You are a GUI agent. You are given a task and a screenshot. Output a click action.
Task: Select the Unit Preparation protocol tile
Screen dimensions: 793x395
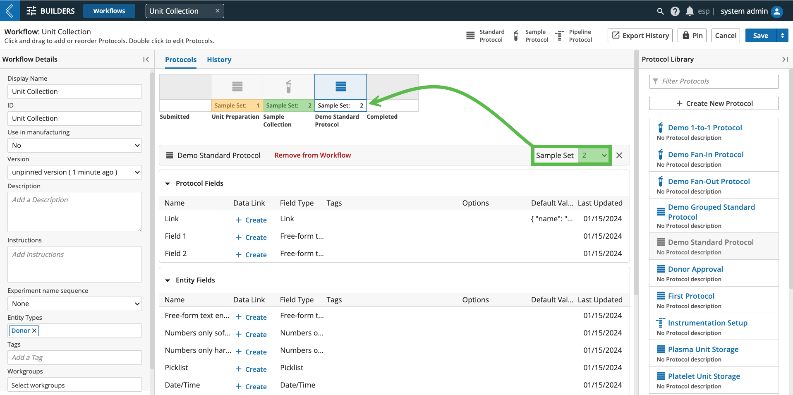pyautogui.click(x=237, y=93)
